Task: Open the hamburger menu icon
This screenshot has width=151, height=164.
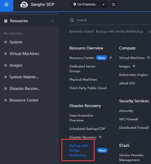Action: click(x=6, y=4)
